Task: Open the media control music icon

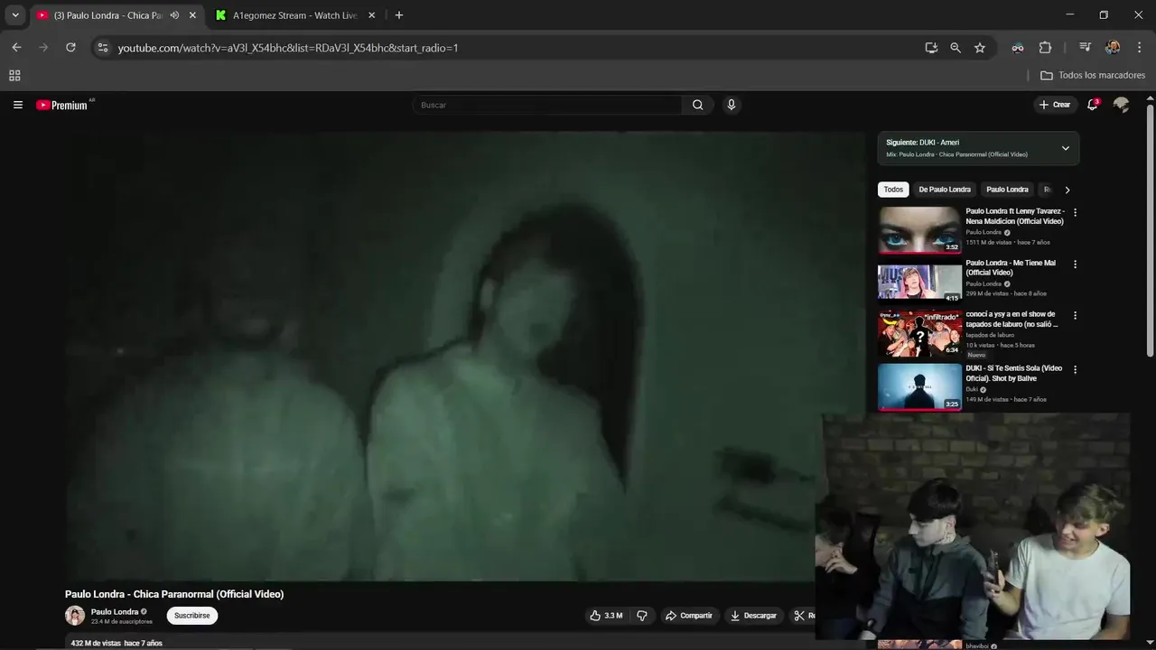Action: [x=1086, y=48]
